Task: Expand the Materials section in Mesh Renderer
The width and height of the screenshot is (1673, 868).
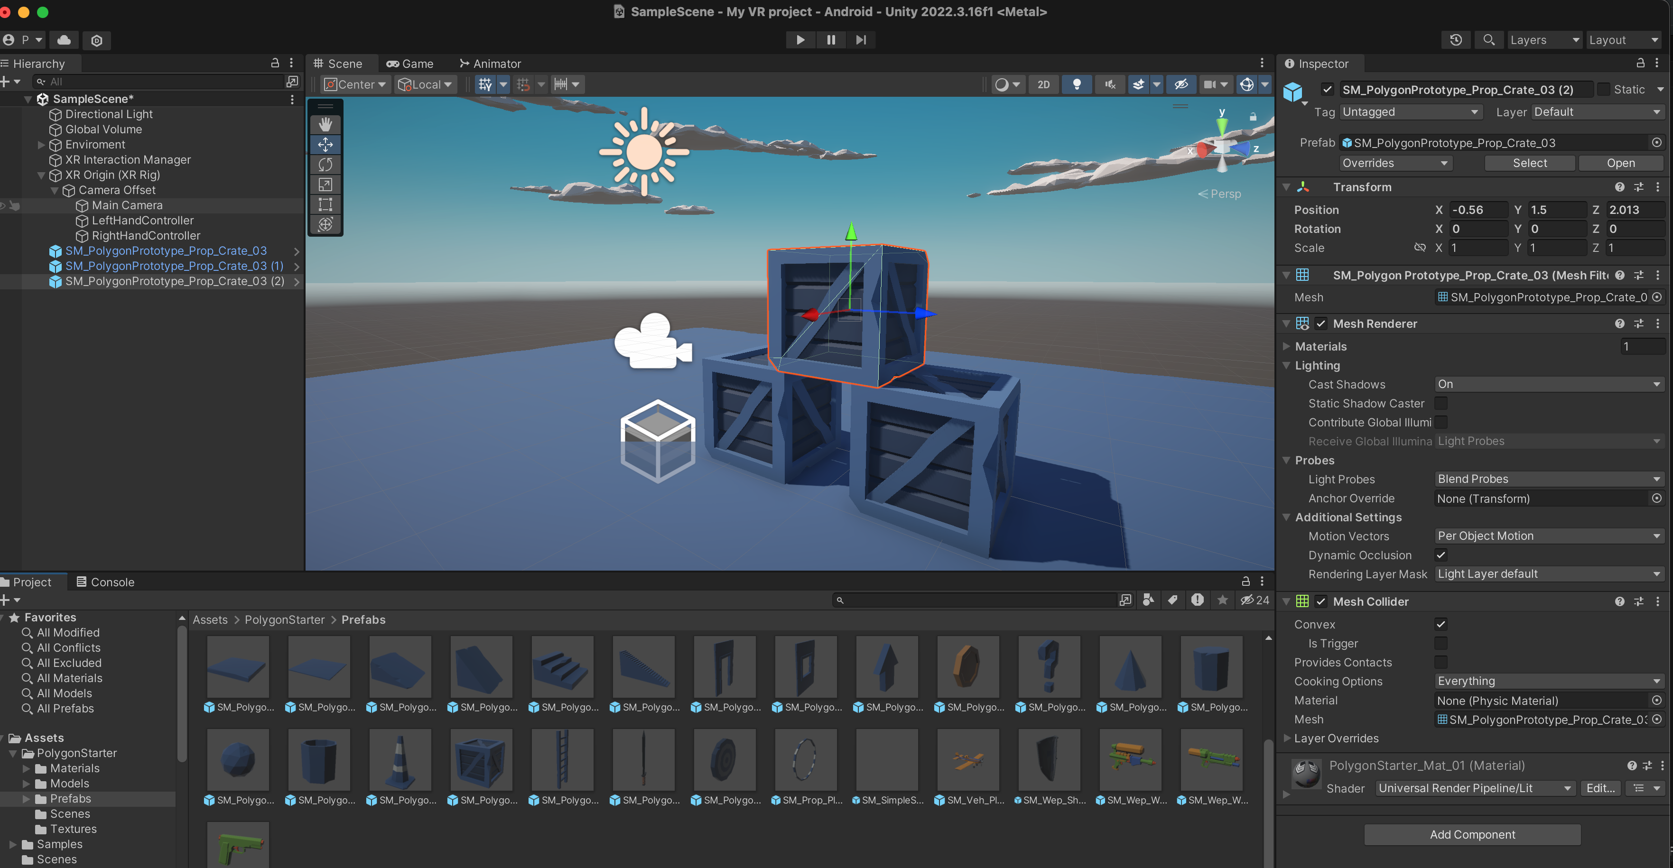Action: (x=1286, y=347)
